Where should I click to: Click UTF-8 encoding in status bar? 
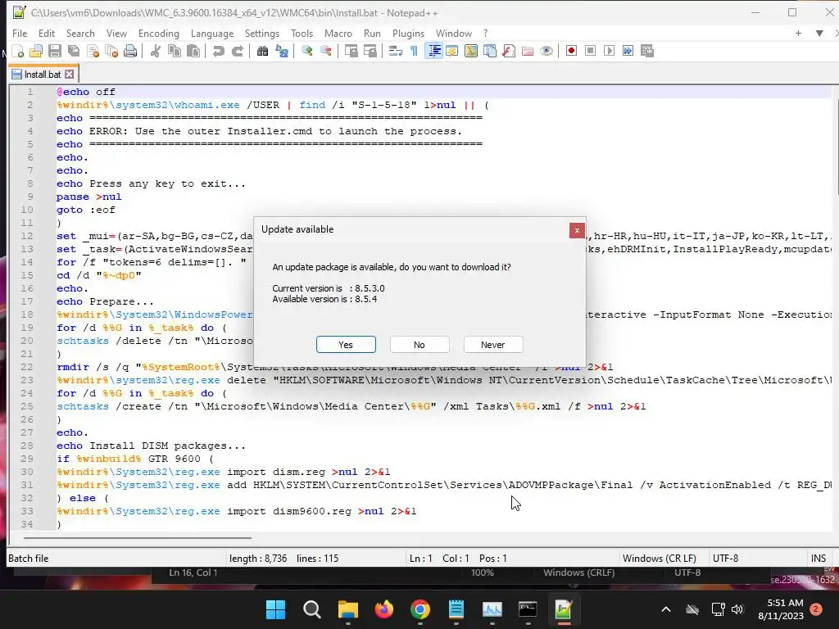pyautogui.click(x=726, y=559)
